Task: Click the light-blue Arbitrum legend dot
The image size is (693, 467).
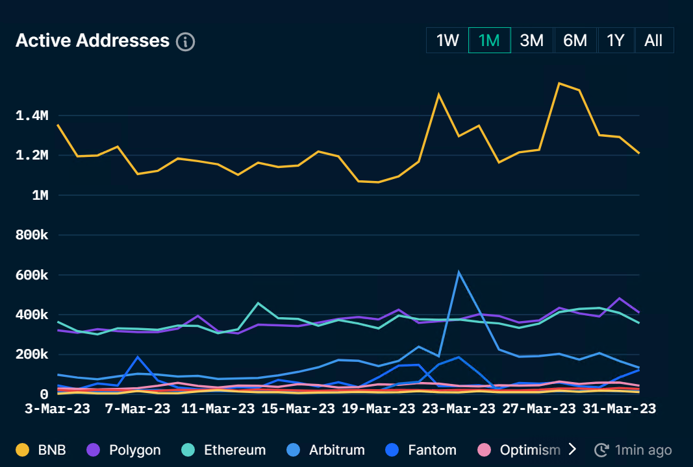Action: pos(293,450)
